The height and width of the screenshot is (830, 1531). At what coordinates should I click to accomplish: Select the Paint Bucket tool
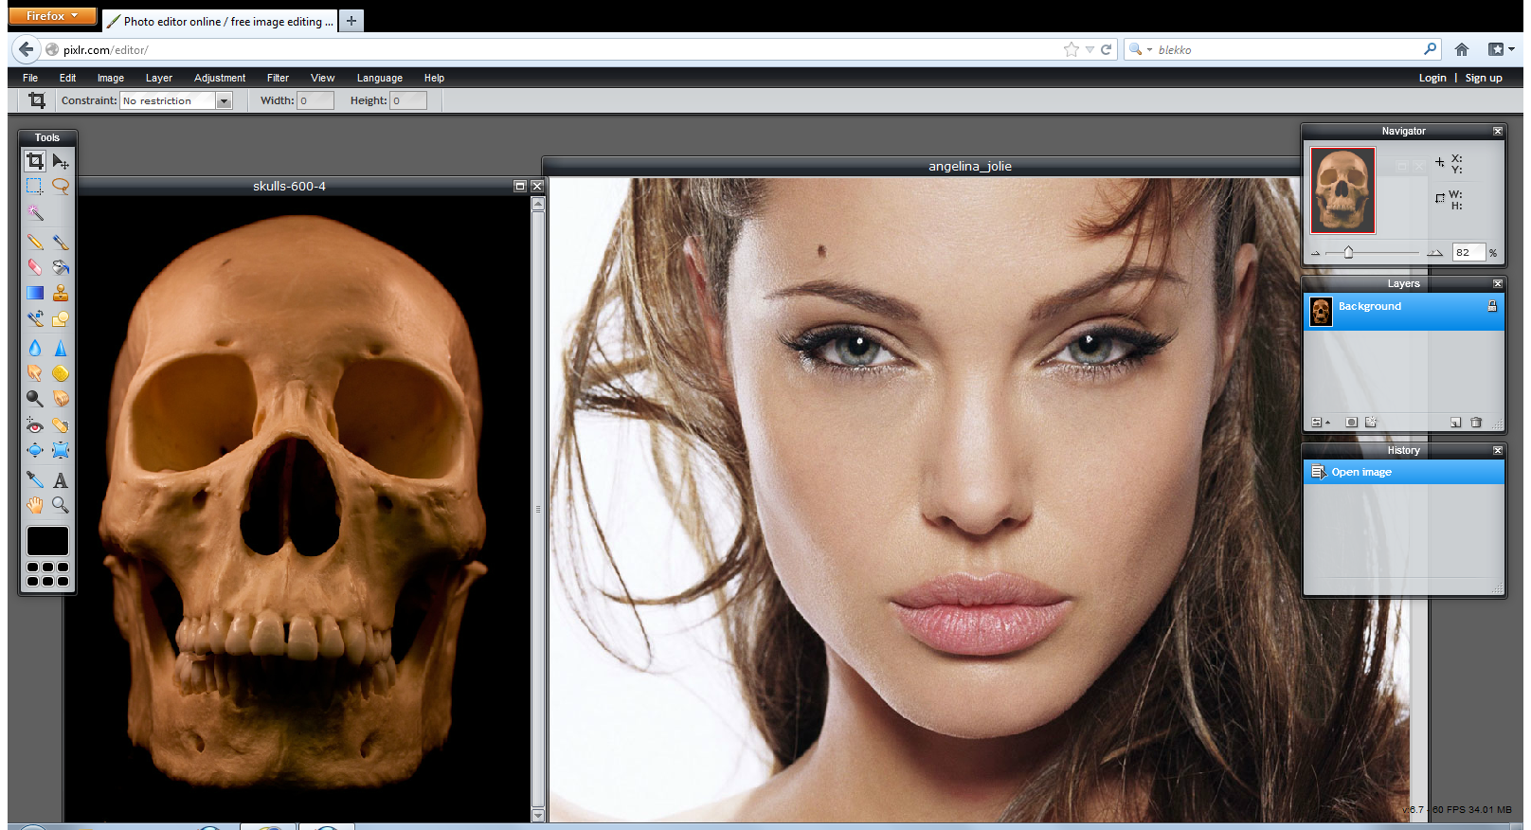pos(61,267)
